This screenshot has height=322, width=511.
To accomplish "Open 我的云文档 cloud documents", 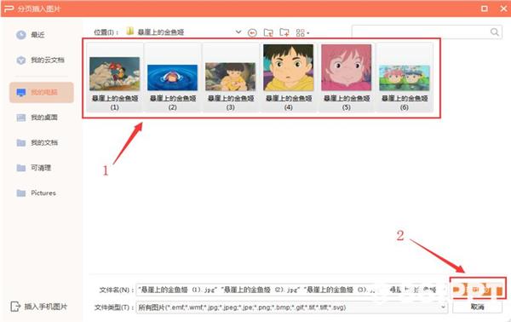I will (40, 60).
